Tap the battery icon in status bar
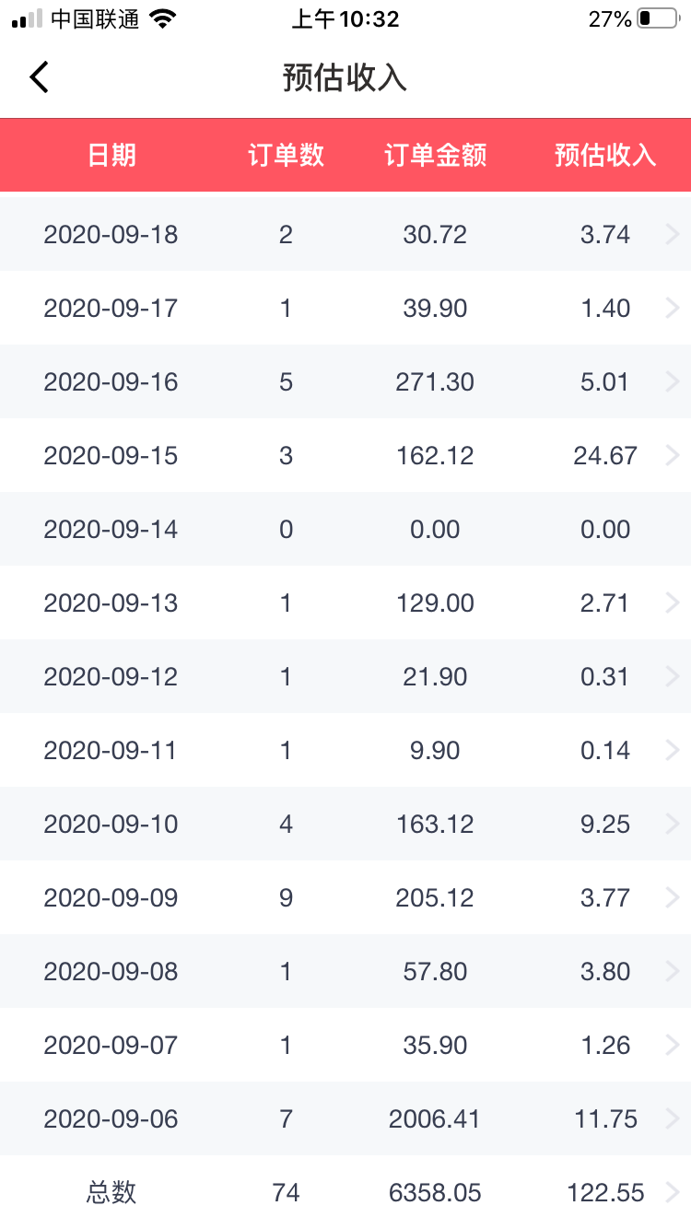Screen dimensions: 691x1229 coord(657,18)
